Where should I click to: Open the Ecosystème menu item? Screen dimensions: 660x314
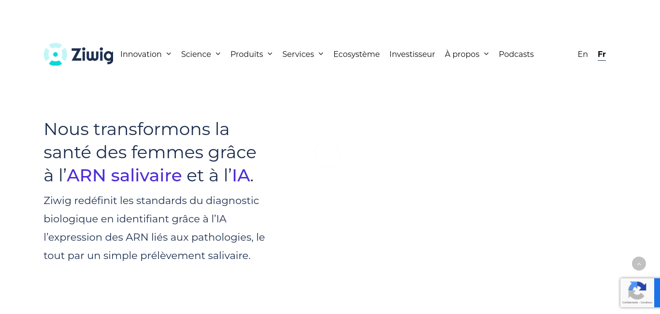pos(357,54)
